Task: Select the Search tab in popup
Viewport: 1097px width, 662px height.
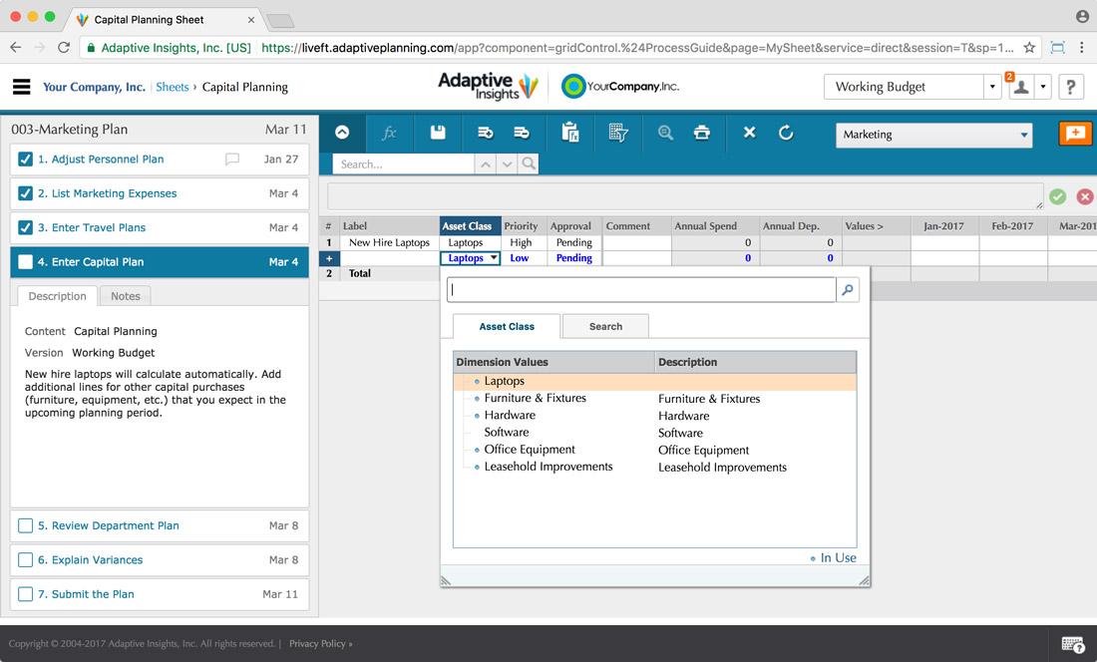Action: [606, 326]
